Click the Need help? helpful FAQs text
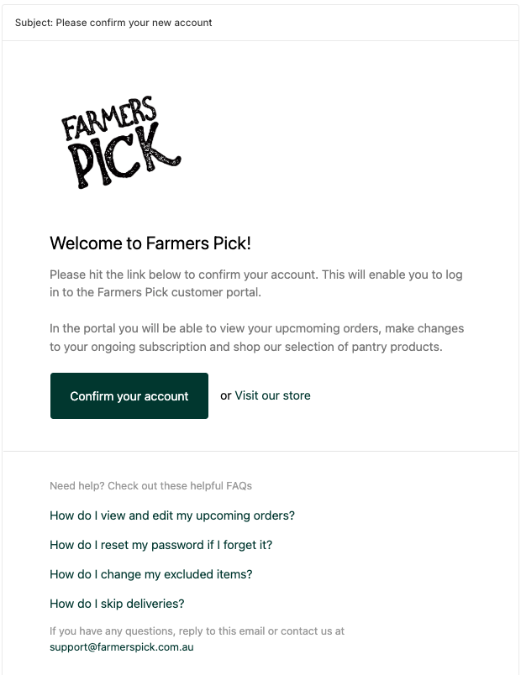Image resolution: width=521 pixels, height=675 pixels. coord(150,485)
